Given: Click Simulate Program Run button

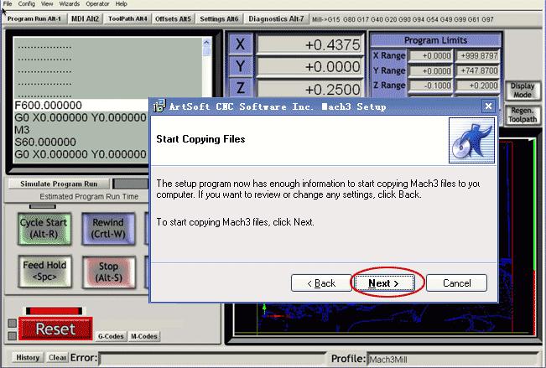Looking at the screenshot, I should [59, 184].
